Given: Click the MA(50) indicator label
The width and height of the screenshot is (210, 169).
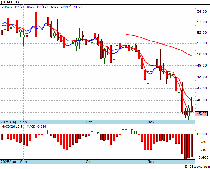Looking at the screenshot, I should [42, 7].
